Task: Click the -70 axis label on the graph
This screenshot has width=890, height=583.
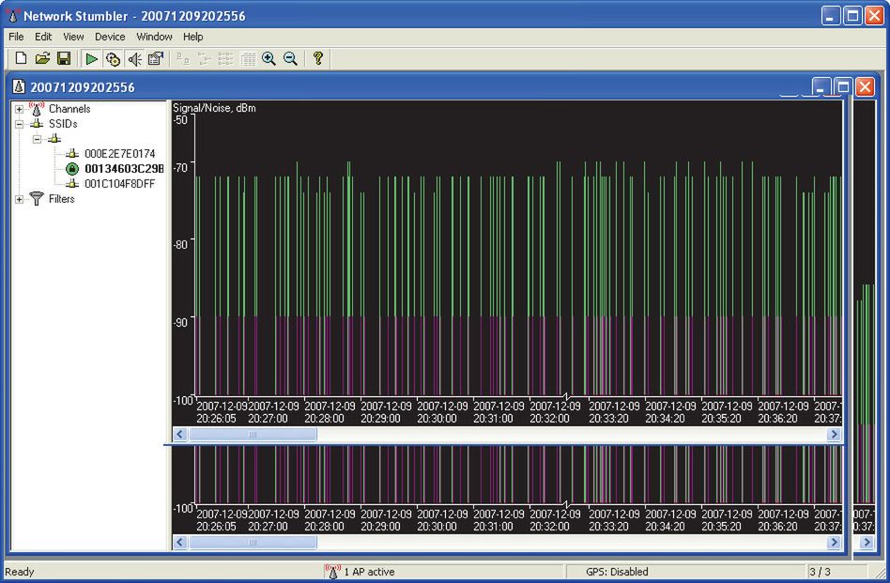Action: (x=180, y=168)
